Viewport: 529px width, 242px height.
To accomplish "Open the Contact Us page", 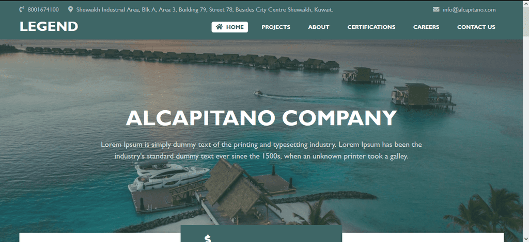I will (x=476, y=27).
